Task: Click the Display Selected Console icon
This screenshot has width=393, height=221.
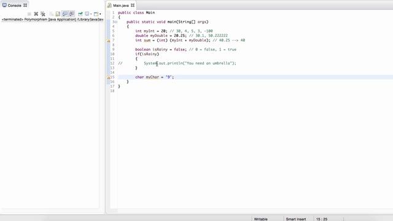Action: (87, 14)
